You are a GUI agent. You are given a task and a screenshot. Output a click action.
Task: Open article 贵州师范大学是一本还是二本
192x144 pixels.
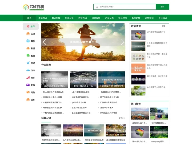157,55
